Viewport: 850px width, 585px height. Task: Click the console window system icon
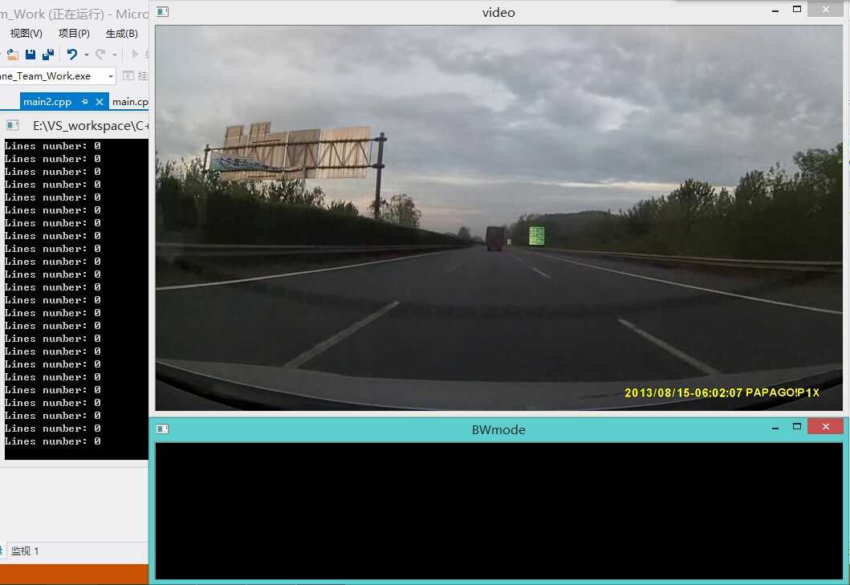(13, 126)
